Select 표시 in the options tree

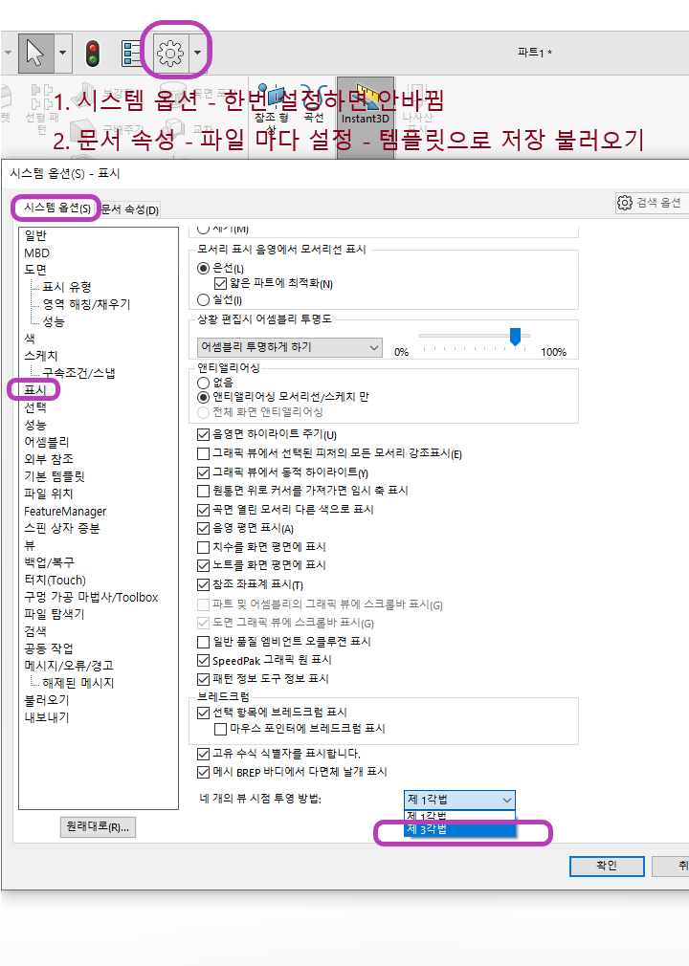(x=35, y=390)
